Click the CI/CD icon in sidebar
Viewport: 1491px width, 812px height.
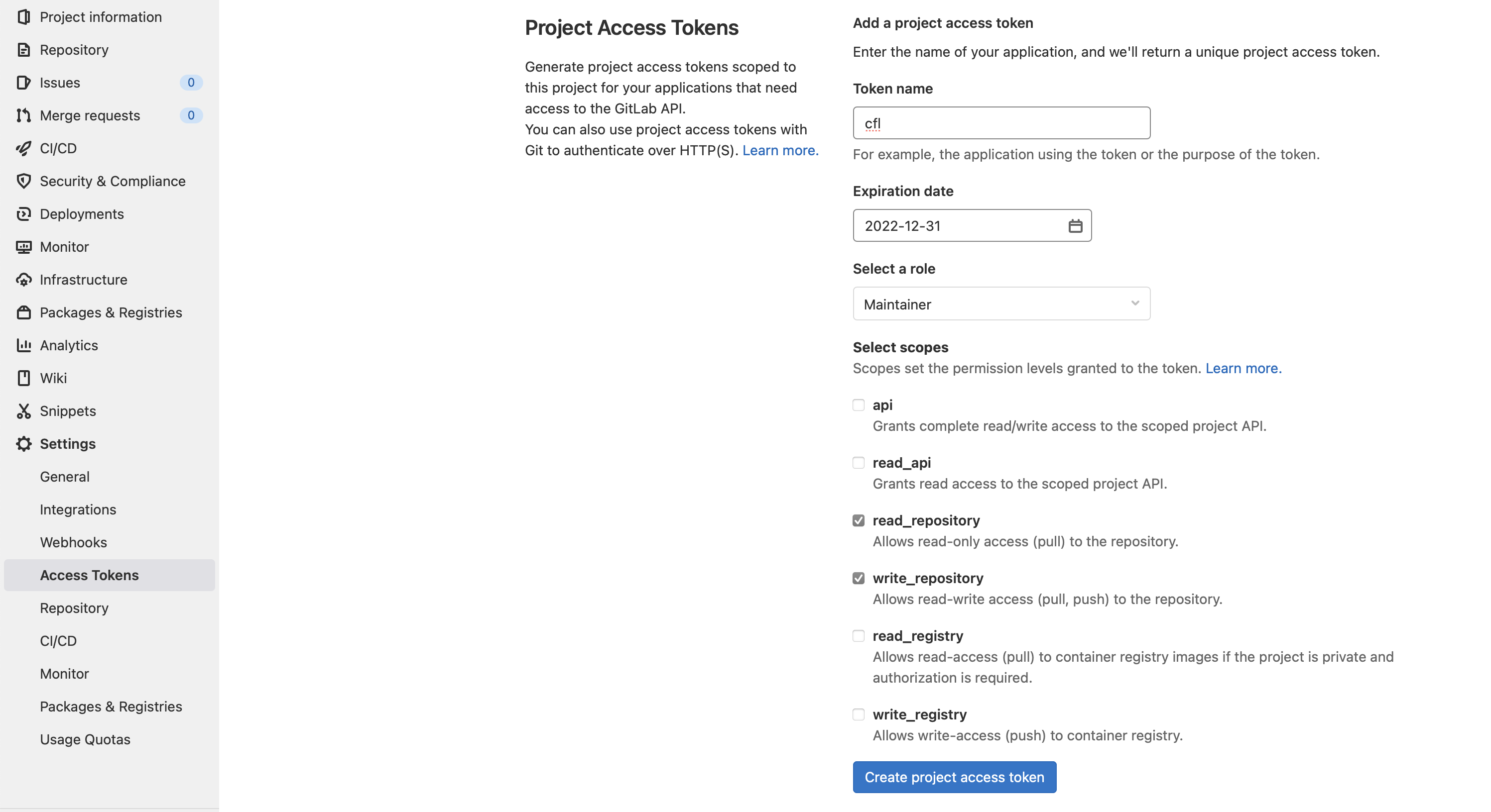pos(24,148)
